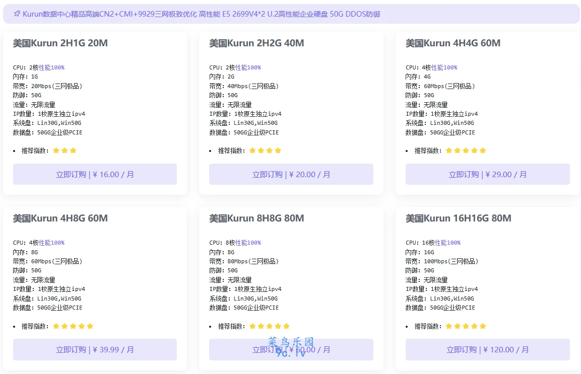Image resolution: width=581 pixels, height=374 pixels.
Task: Select 流量: 无限流量 in the 2H2G 40M card
Action: (230, 105)
